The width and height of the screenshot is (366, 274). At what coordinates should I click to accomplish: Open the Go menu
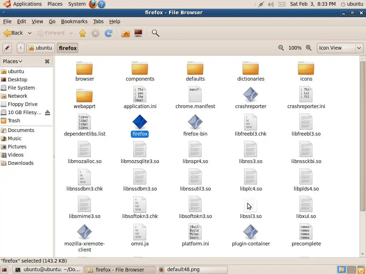[52, 21]
